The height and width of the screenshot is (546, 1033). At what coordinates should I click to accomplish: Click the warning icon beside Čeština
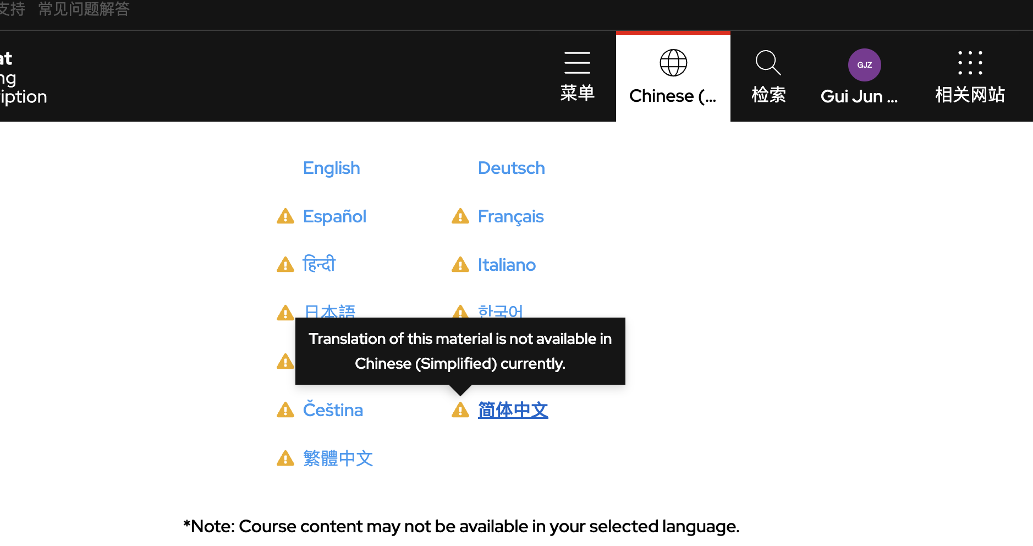coord(285,410)
